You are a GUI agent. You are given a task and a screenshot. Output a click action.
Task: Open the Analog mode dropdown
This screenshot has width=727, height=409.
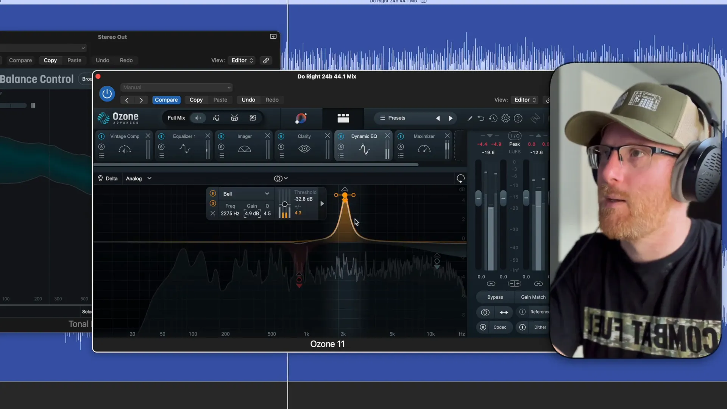(139, 178)
